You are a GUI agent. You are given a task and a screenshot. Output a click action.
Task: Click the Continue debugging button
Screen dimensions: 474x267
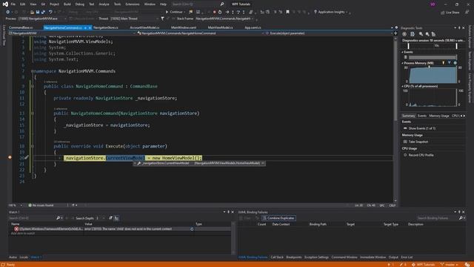(x=174, y=12)
